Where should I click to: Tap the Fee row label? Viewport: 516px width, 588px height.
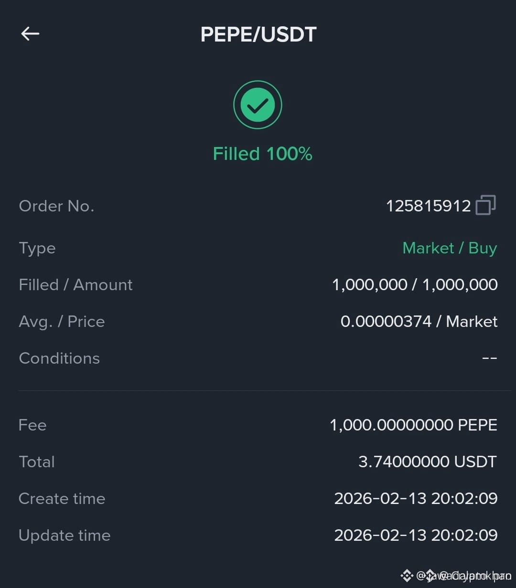(x=32, y=425)
